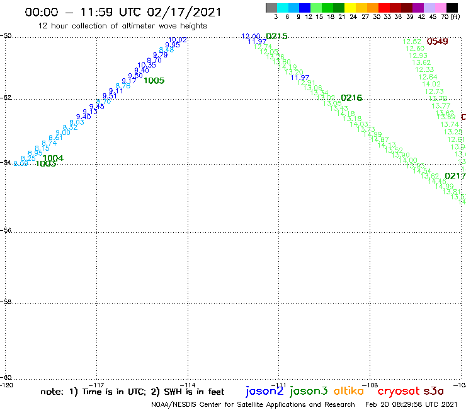Image resolution: width=466 pixels, height=410 pixels.
Task: Select the bright red legend swatch
Action: click(384, 8)
